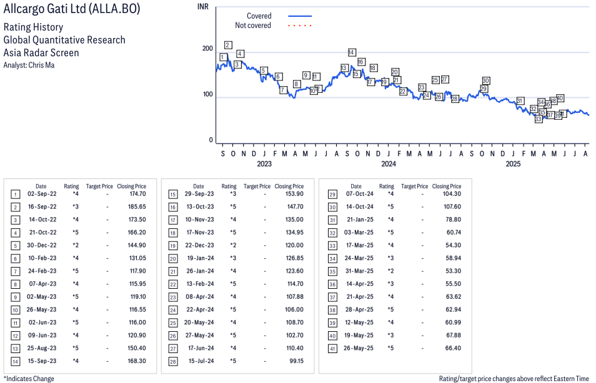Screen dimensions: 596x383
Task: Click index box 41 in the third table
Action: [332, 349]
